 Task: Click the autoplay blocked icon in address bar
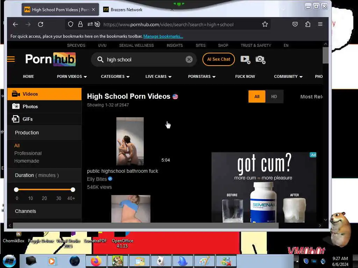(97, 24)
